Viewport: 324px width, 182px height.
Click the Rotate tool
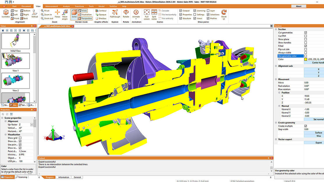[x=126, y=14]
